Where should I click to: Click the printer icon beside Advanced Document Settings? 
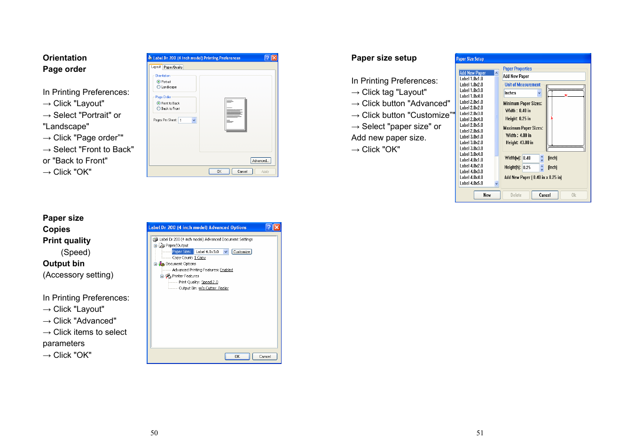coord(155,239)
